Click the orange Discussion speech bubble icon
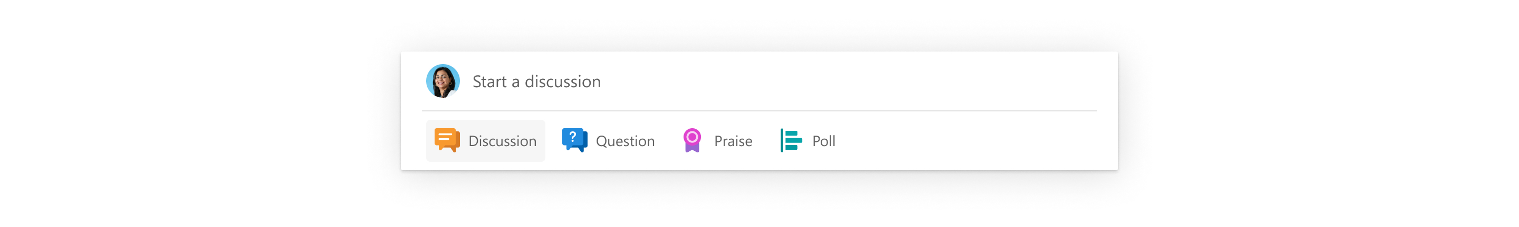 click(x=446, y=140)
